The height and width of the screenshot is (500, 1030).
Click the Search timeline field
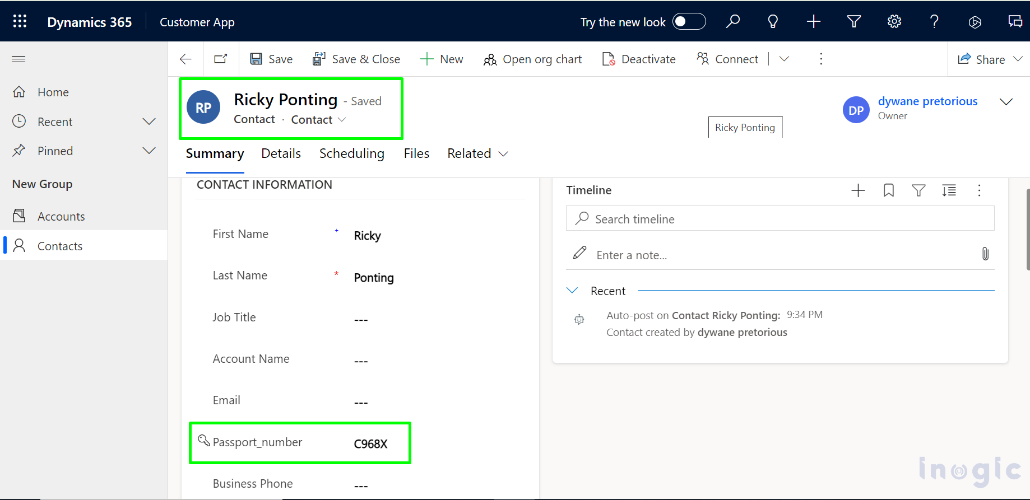pyautogui.click(x=785, y=219)
